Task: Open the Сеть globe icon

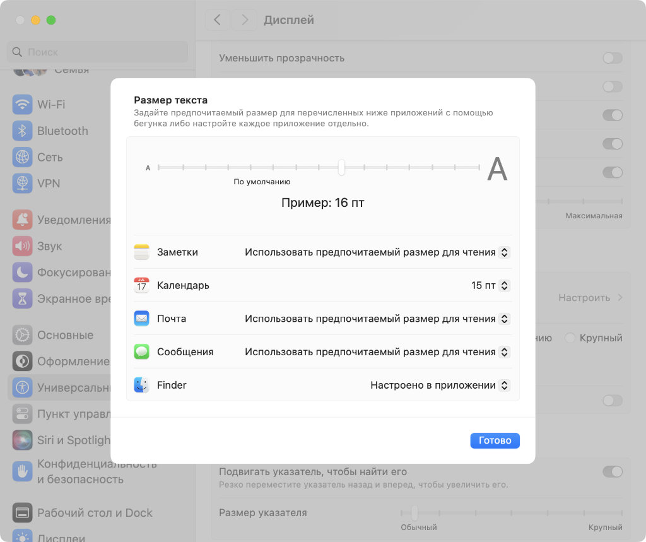Action: [x=22, y=157]
